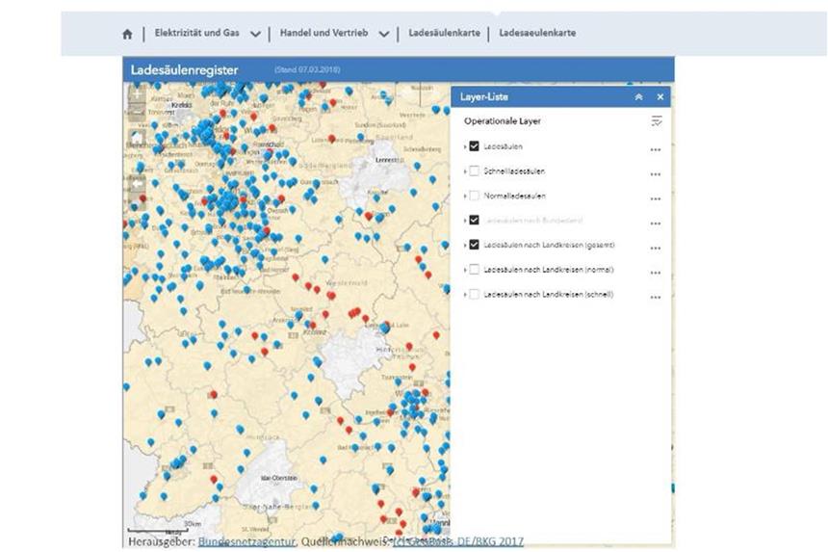Click Ladesäulen nach Landkreisen (gesamt) label
Screen dimensions: 828x552
tap(549, 245)
